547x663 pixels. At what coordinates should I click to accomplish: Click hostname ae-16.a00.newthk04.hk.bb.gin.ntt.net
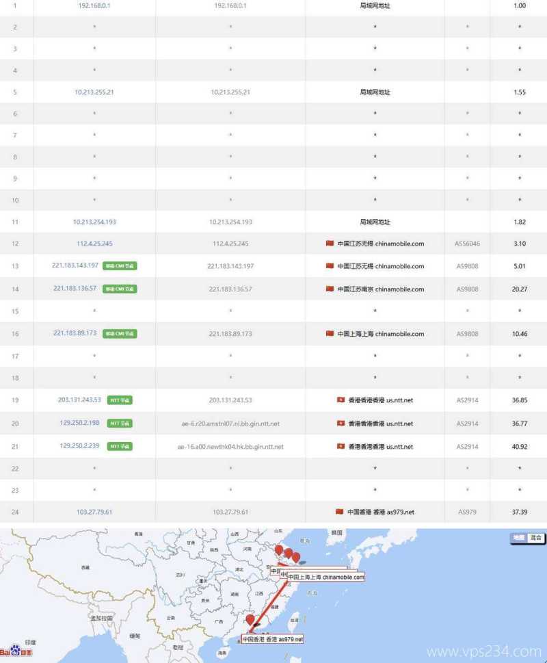230,447
